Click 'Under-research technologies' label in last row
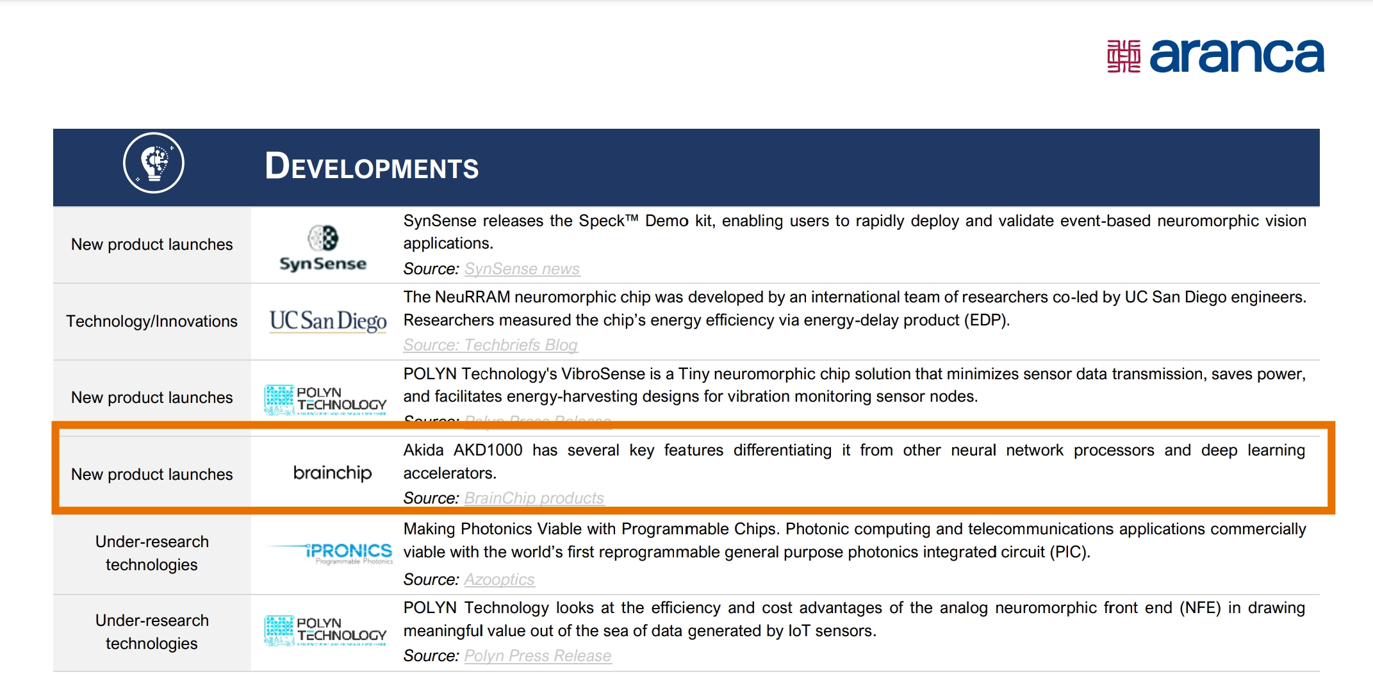 152,632
